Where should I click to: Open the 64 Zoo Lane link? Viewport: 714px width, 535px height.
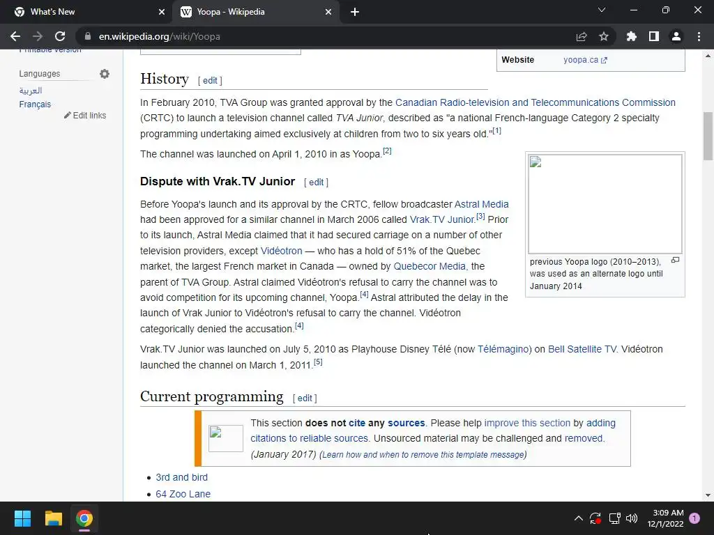point(183,494)
